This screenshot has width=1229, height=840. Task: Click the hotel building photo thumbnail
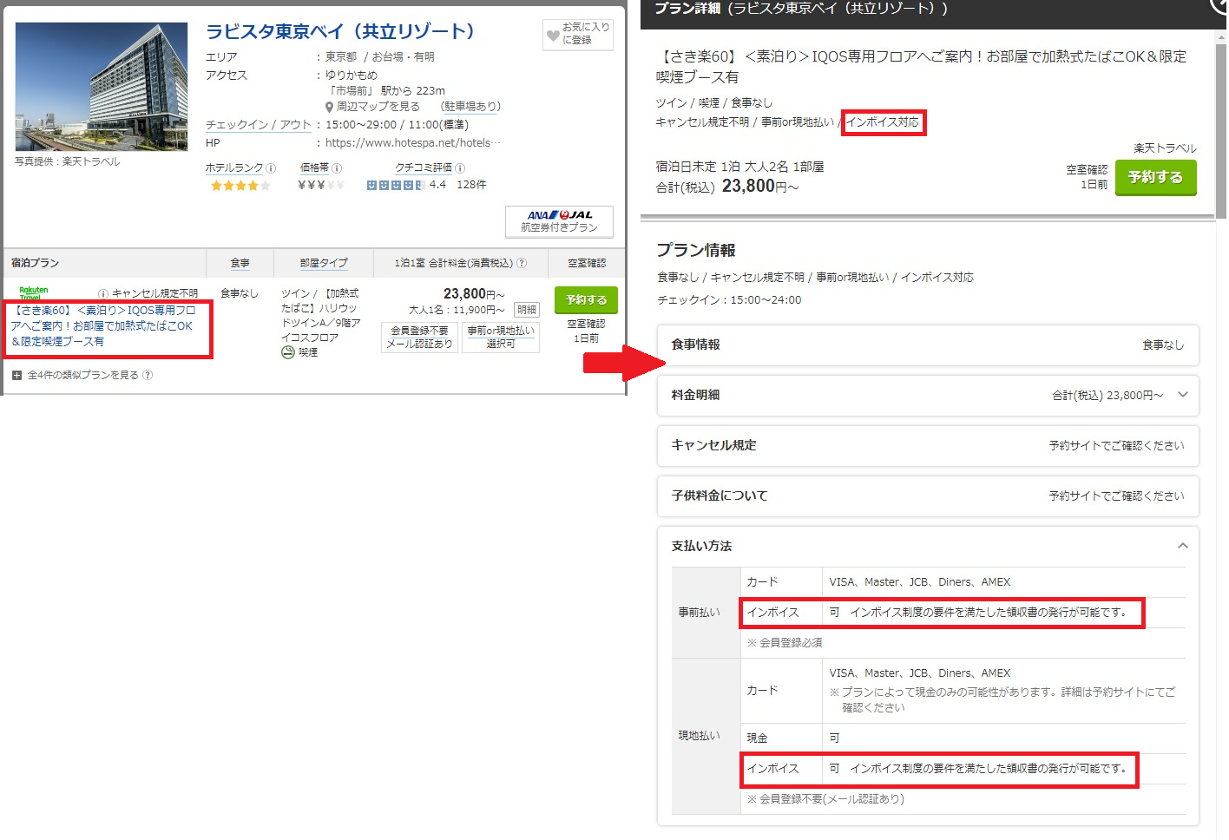coord(102,87)
